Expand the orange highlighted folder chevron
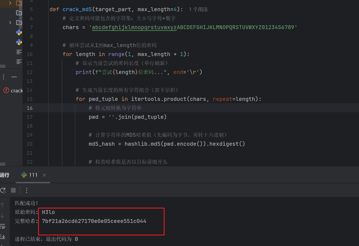 point(10,3)
